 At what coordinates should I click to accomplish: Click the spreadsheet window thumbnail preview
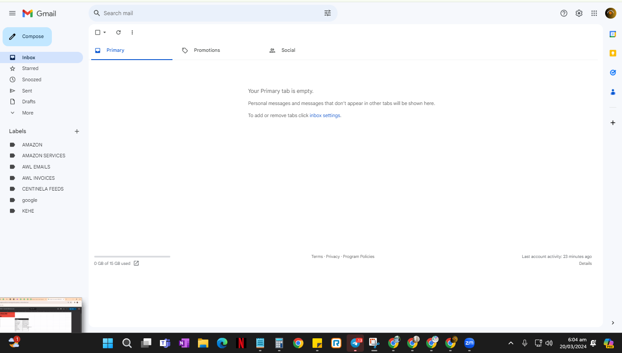pyautogui.click(x=41, y=315)
